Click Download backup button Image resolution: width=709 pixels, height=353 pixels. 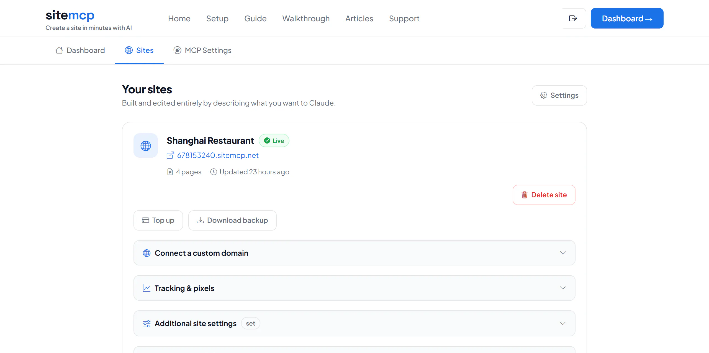232,221
